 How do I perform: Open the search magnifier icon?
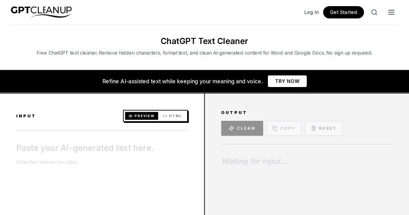tap(374, 12)
